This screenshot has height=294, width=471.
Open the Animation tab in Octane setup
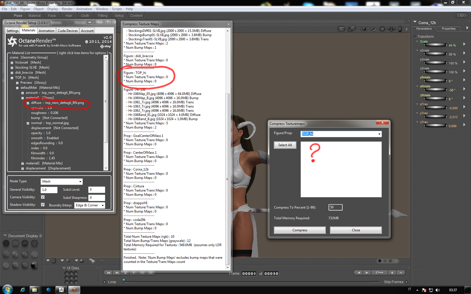click(47, 31)
